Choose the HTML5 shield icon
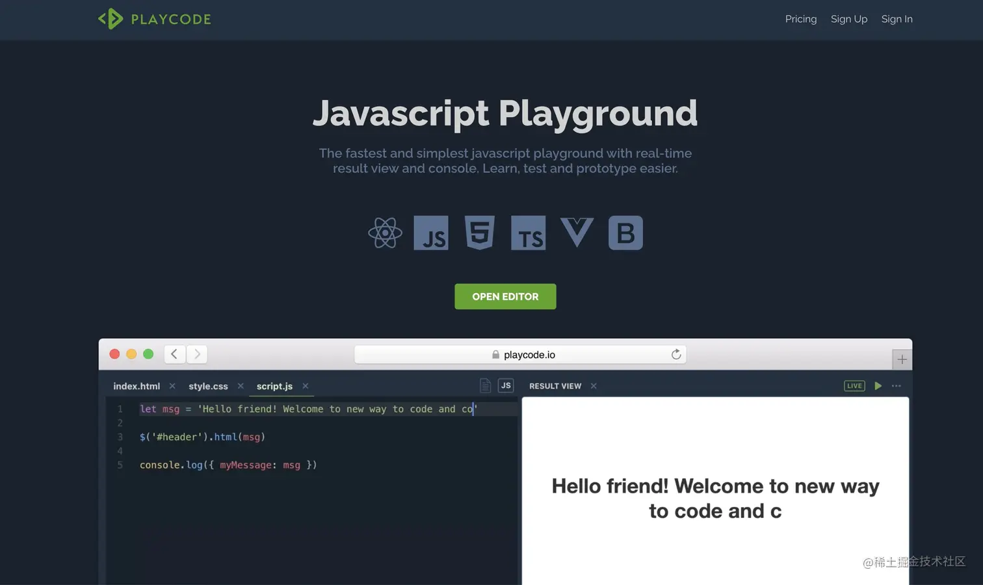 pyautogui.click(x=480, y=233)
